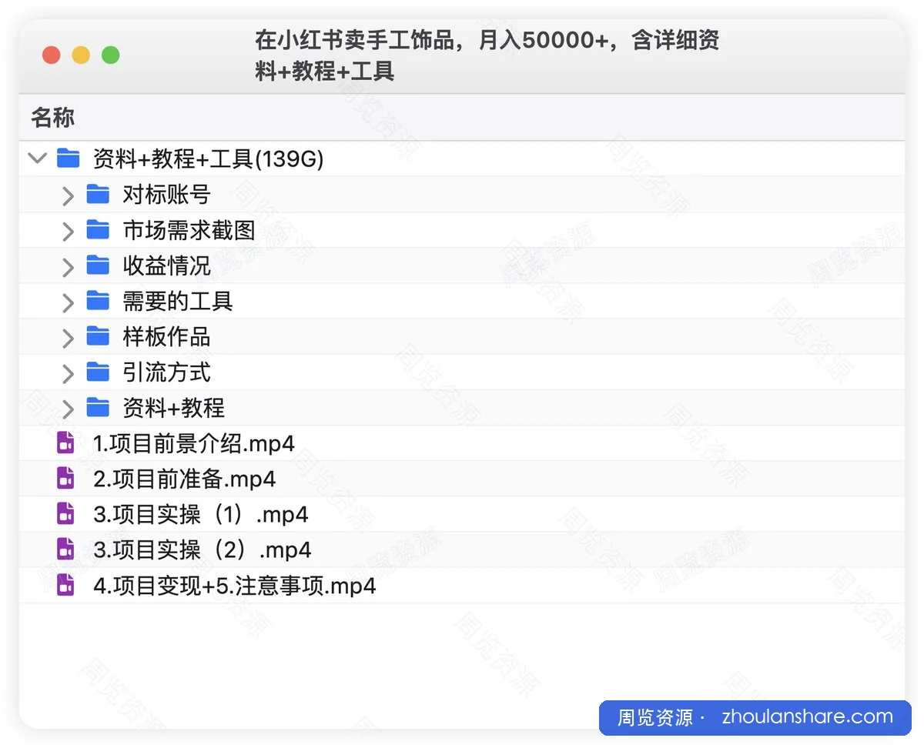
Task: Select file 1.项目前景介绍.mp4
Action: click(x=193, y=443)
